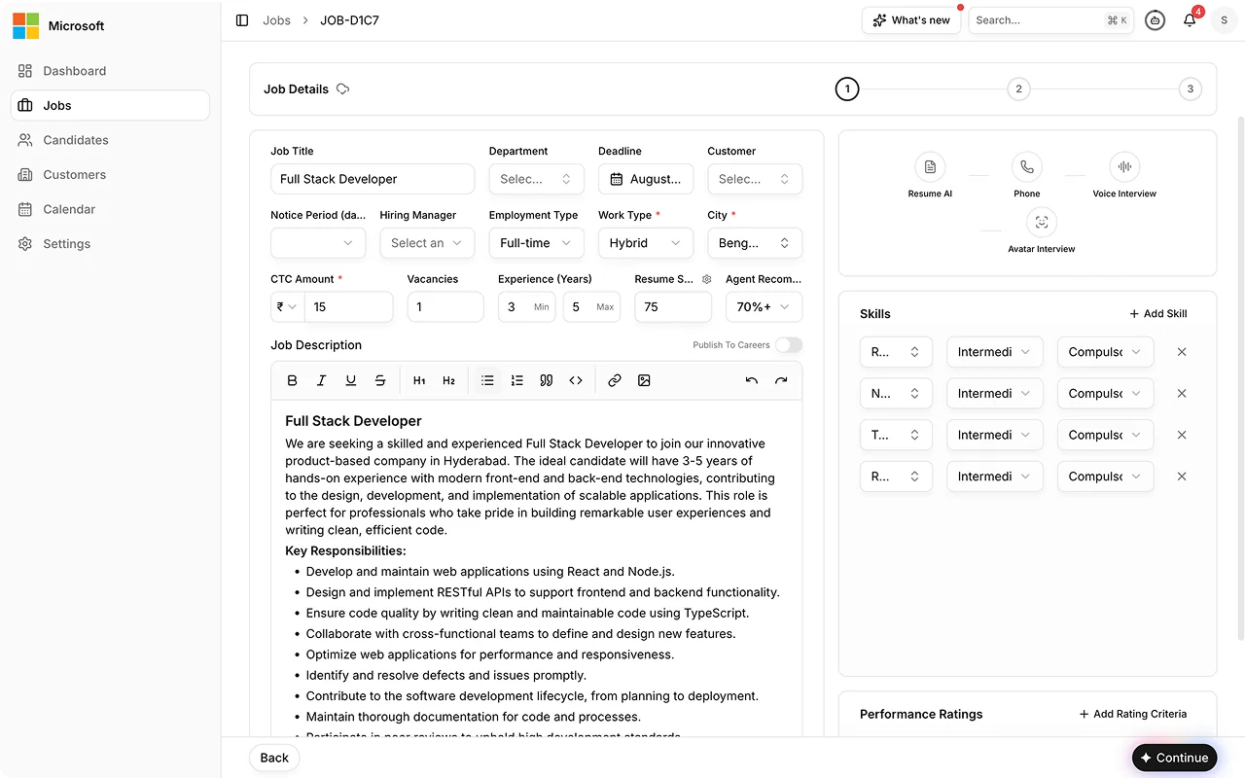Remove the skill row starting with T
1245x778 pixels.
(x=1182, y=435)
